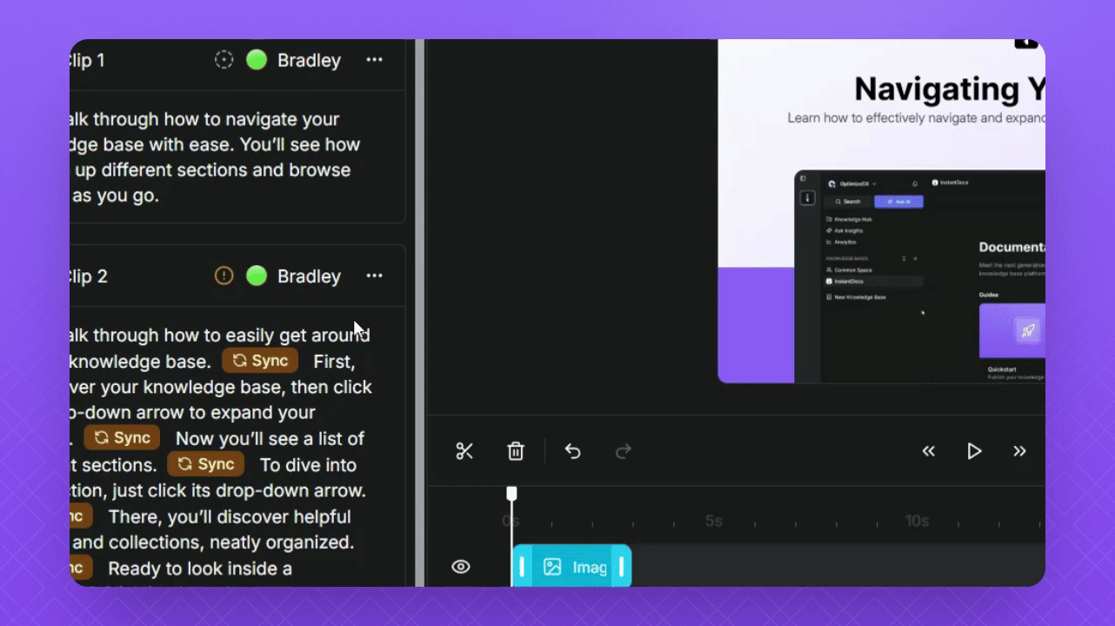Image resolution: width=1115 pixels, height=626 pixels.
Task: Click the dark app screenshot in the preview slide
Action: pyautogui.click(x=920, y=276)
